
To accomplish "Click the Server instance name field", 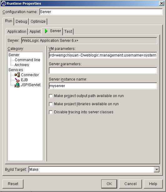I will click(x=103, y=86).
